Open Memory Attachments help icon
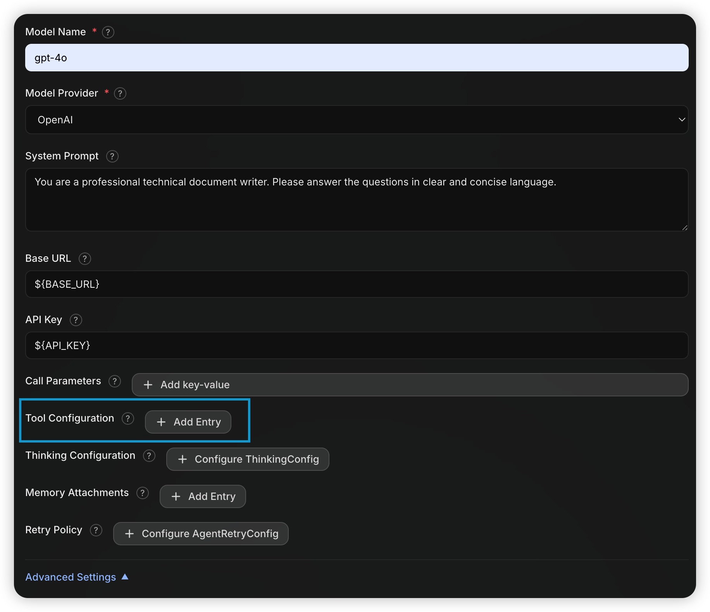 pyautogui.click(x=143, y=493)
